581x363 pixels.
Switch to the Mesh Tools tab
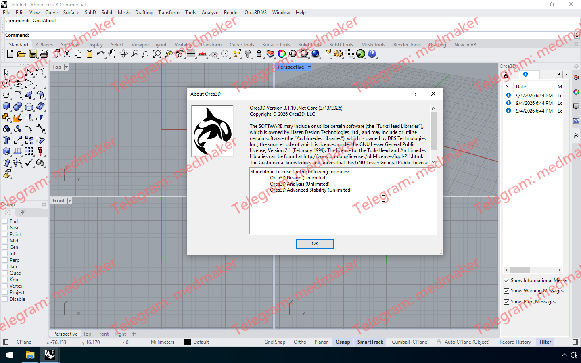373,45
